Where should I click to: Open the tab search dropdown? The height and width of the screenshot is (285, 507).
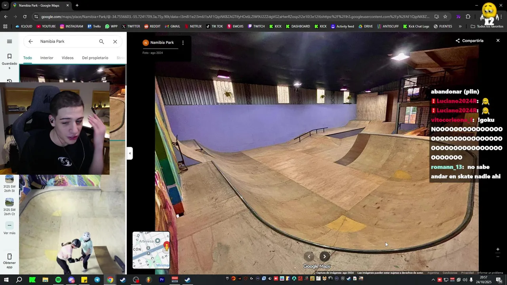click(5, 6)
